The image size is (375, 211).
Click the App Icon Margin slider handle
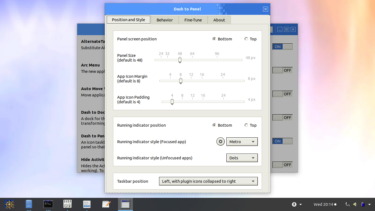[181, 81]
